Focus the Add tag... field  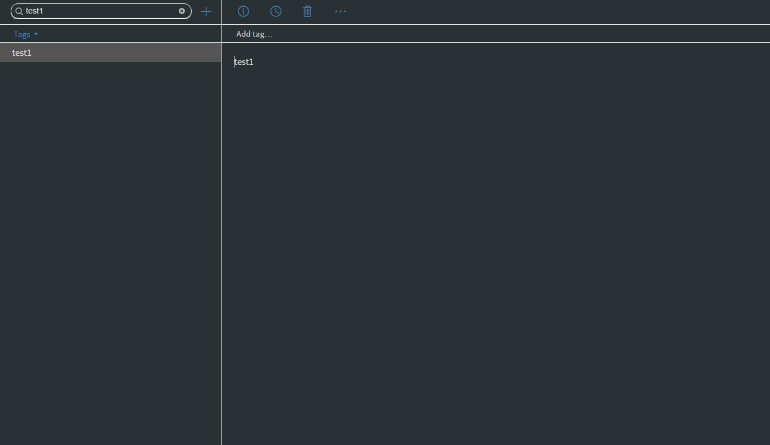254,33
